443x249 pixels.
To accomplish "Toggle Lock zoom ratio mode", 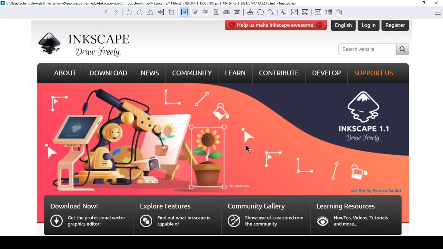I will click(x=195, y=12).
